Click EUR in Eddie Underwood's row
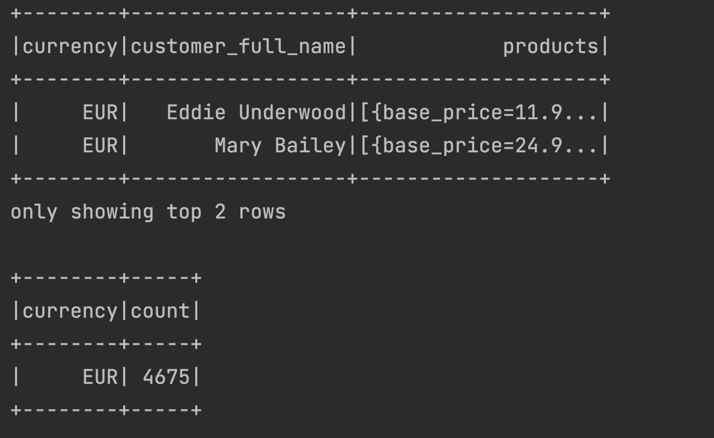Screen dimensions: 714x438 pyautogui.click(x=100, y=113)
